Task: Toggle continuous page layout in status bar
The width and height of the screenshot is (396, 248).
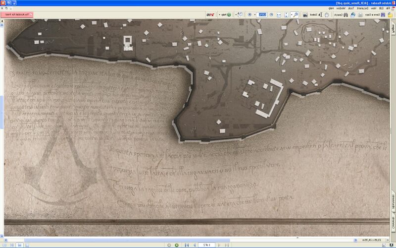Action: [x=19, y=245]
